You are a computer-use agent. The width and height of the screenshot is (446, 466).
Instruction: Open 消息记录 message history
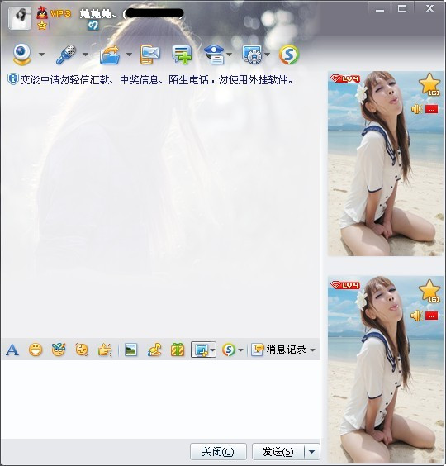278,349
